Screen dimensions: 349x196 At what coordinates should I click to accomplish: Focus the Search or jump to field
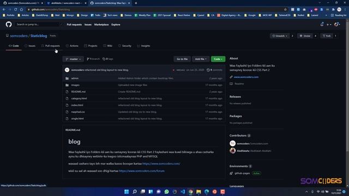coord(39,24)
